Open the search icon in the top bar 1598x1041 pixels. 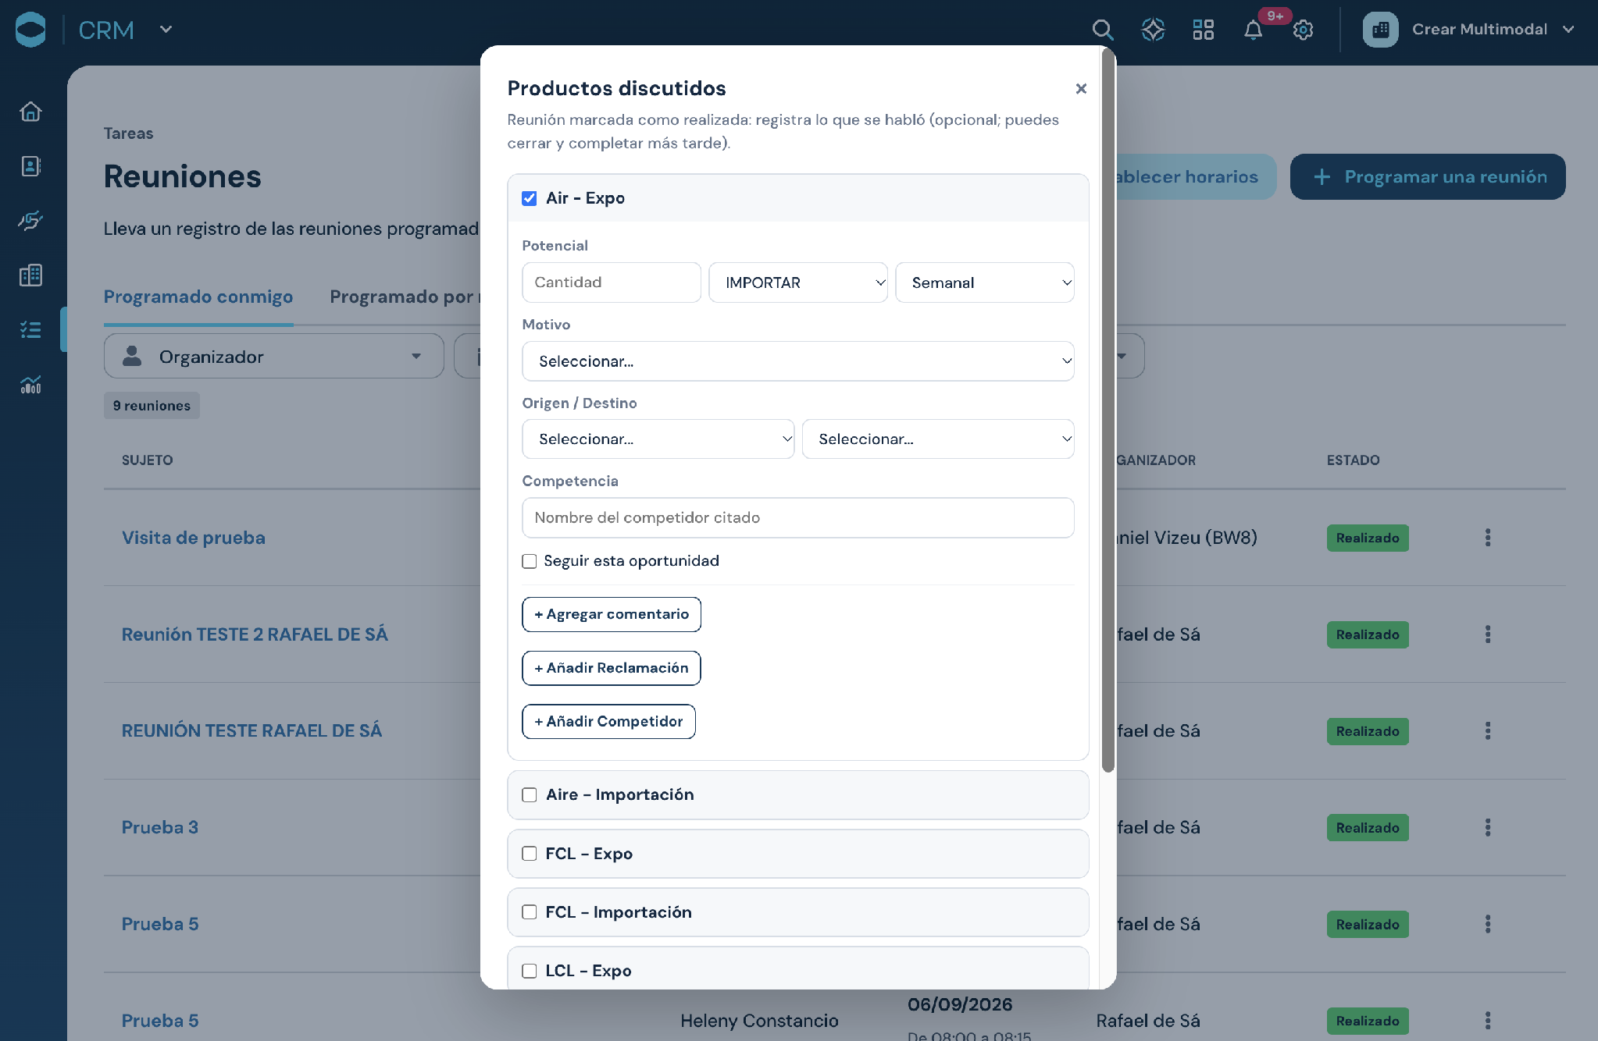(1102, 30)
